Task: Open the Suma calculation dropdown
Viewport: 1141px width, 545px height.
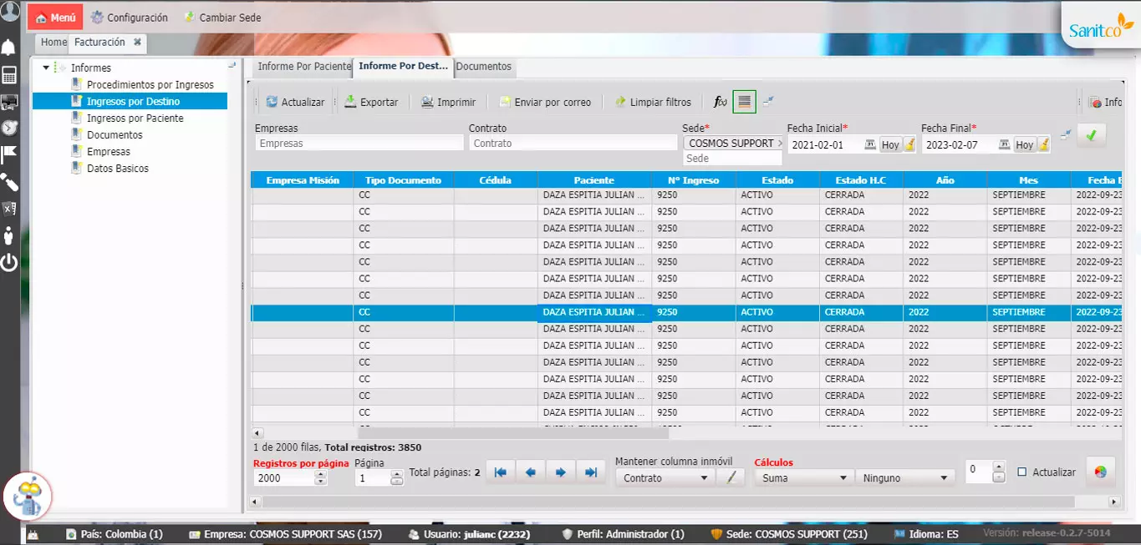Action: [x=803, y=478]
